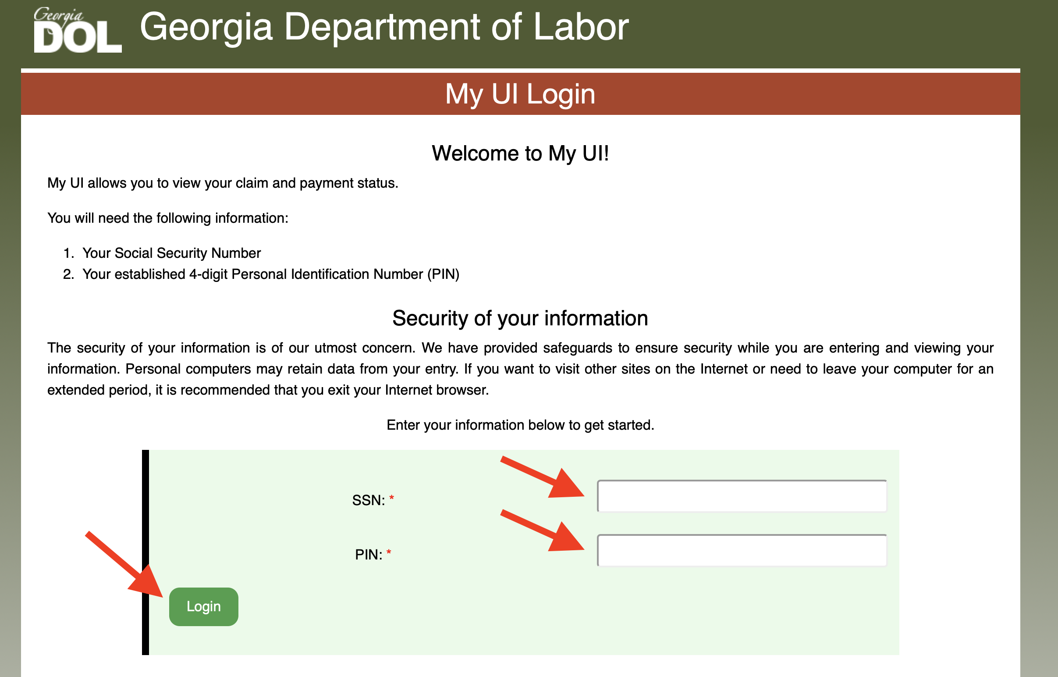Focus the PIN input field
The height and width of the screenshot is (677, 1058).
[742, 551]
